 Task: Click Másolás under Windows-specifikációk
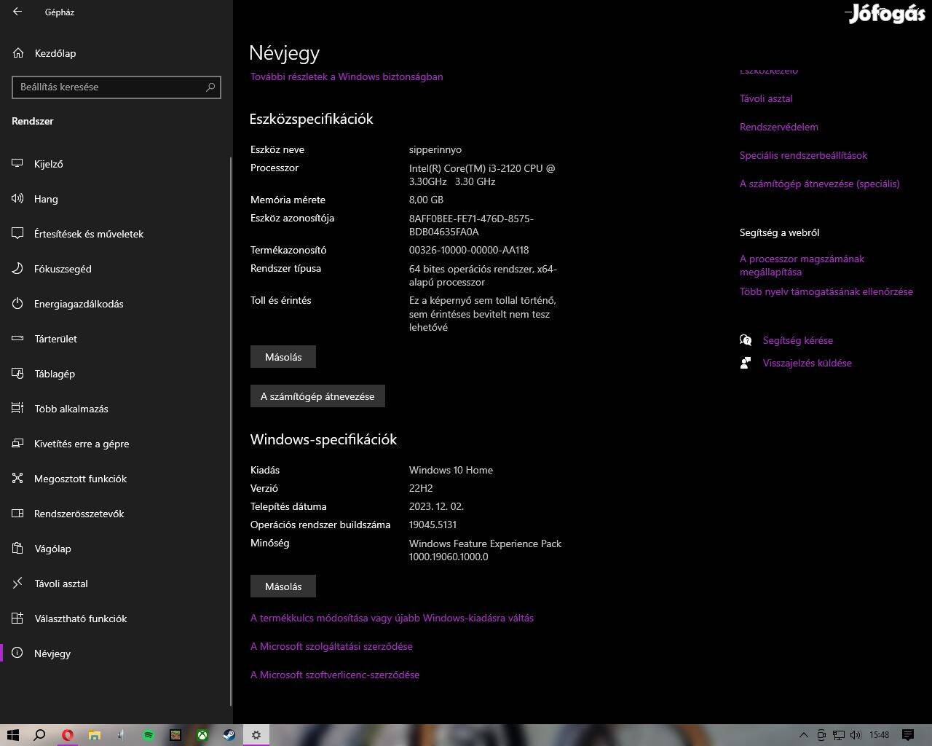[x=283, y=586]
